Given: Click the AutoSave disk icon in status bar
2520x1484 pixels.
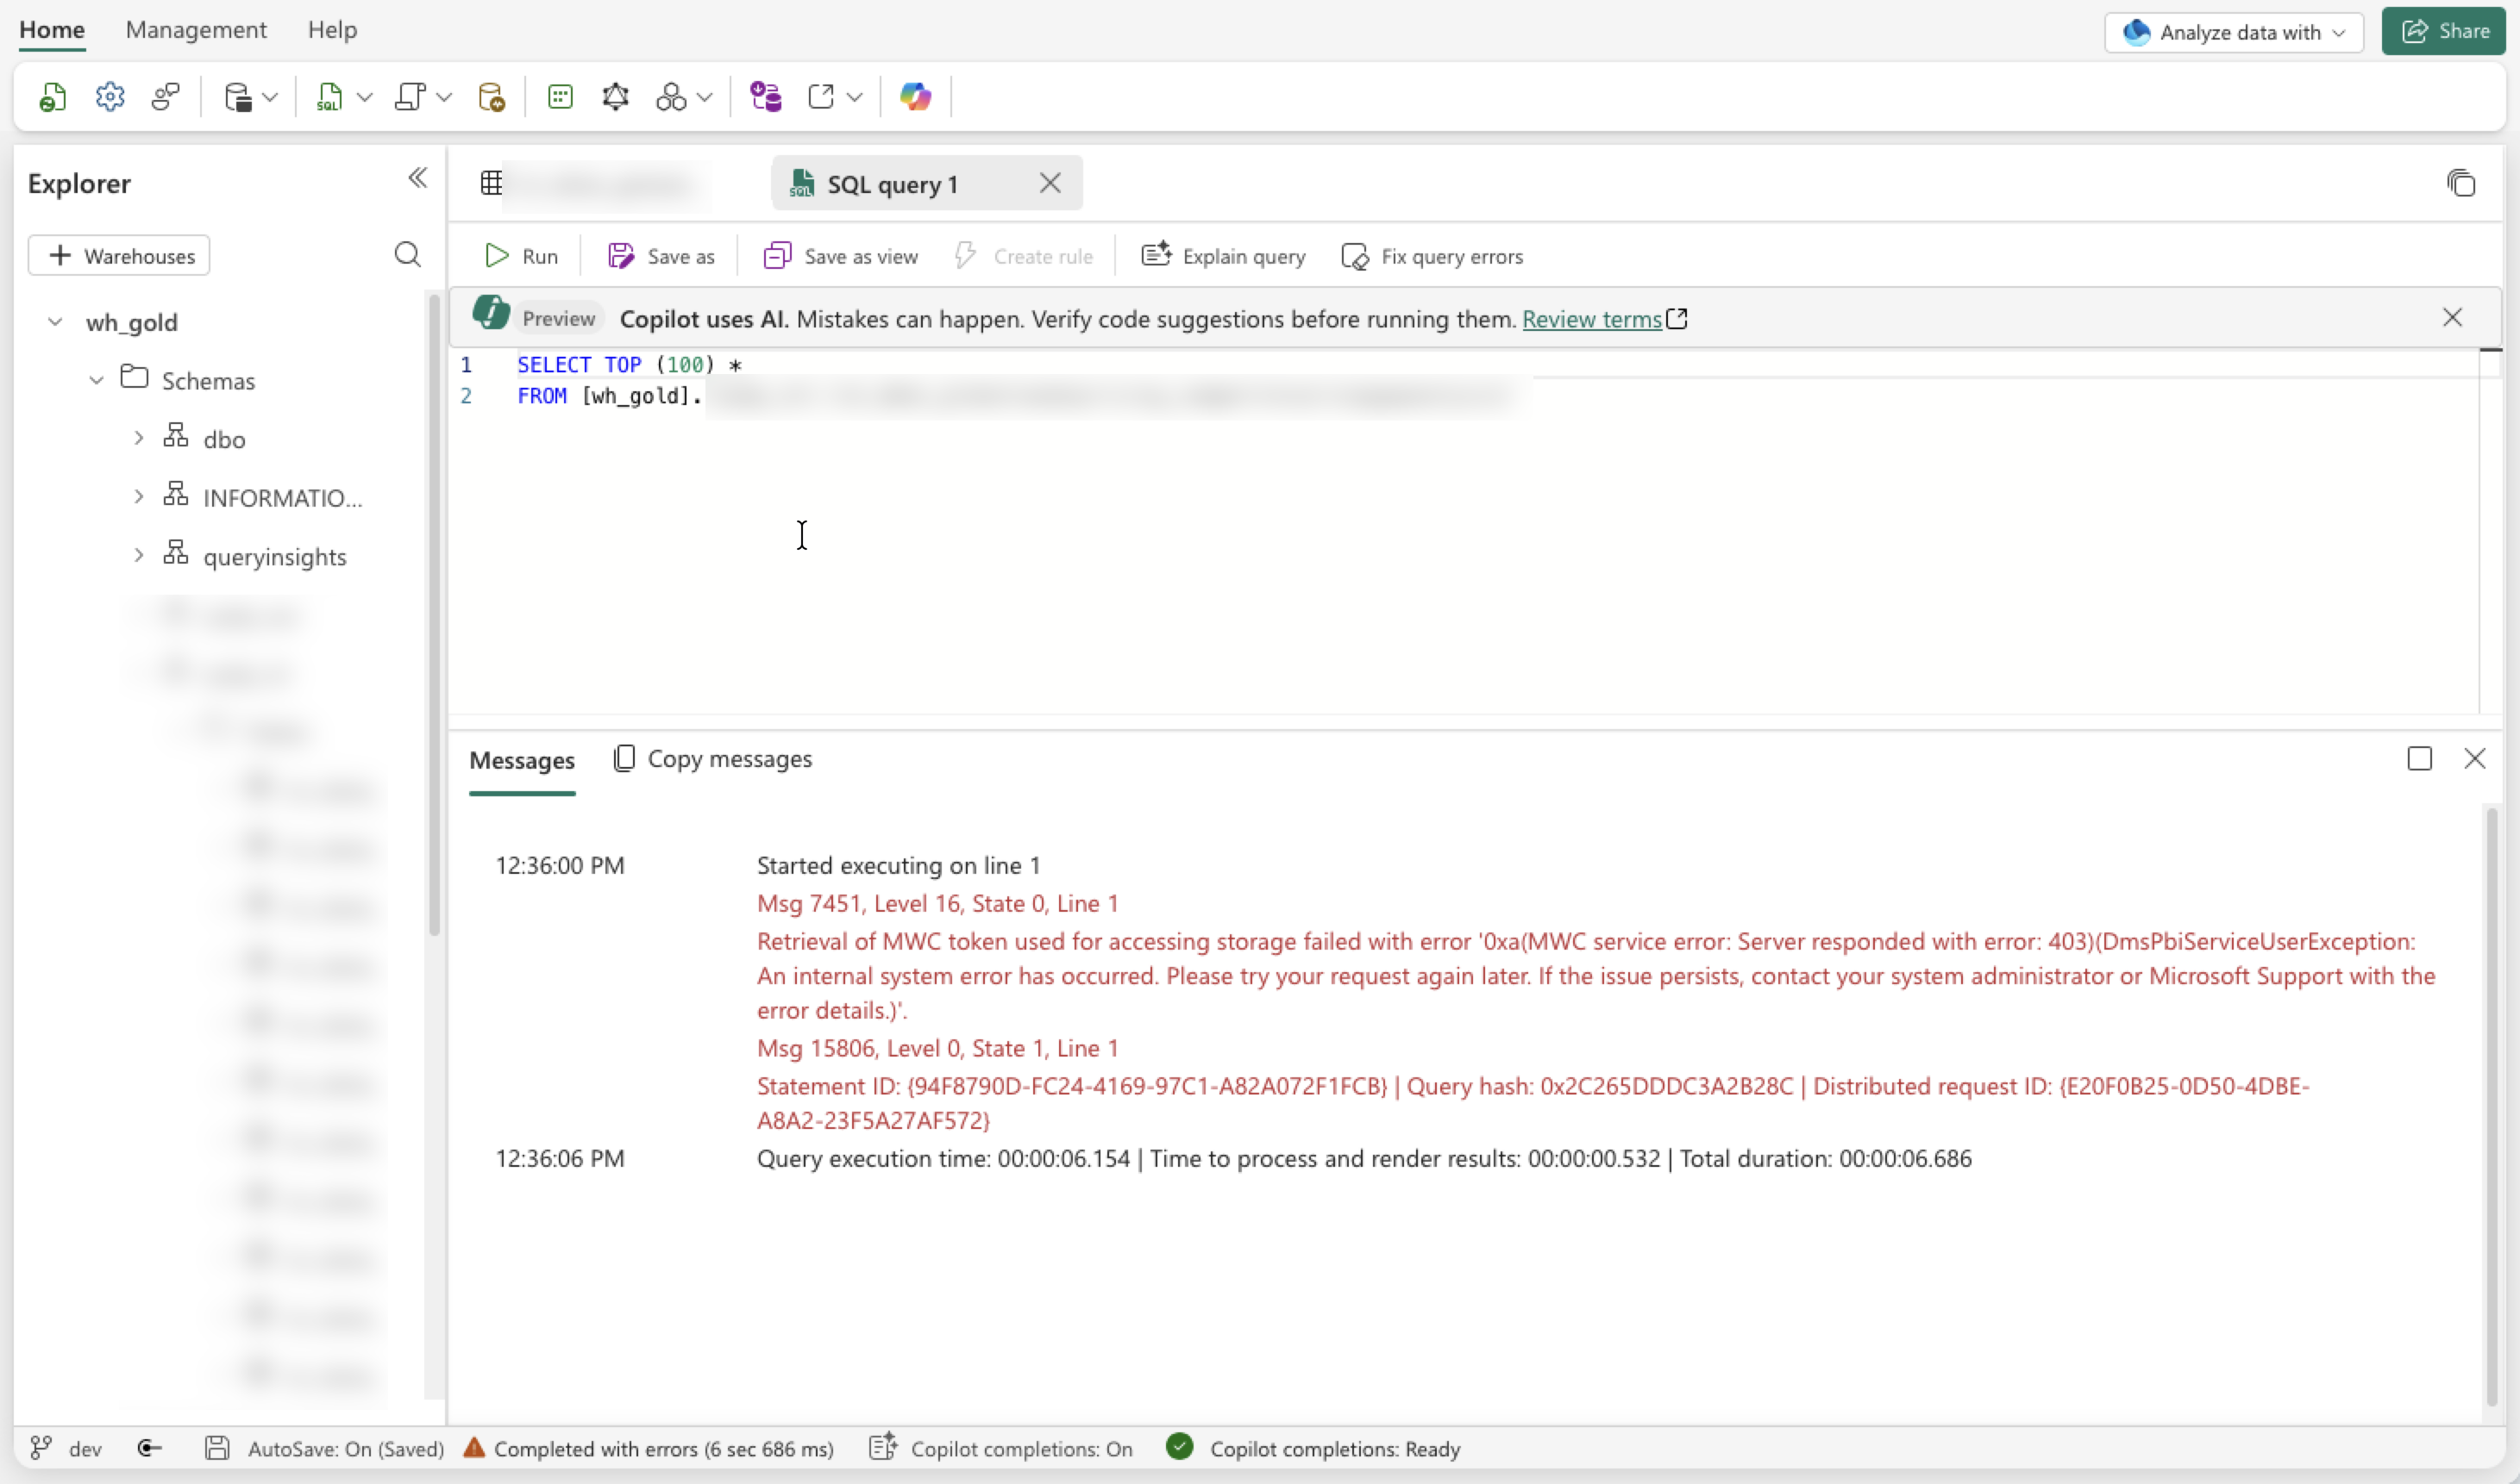Looking at the screenshot, I should pos(217,1448).
